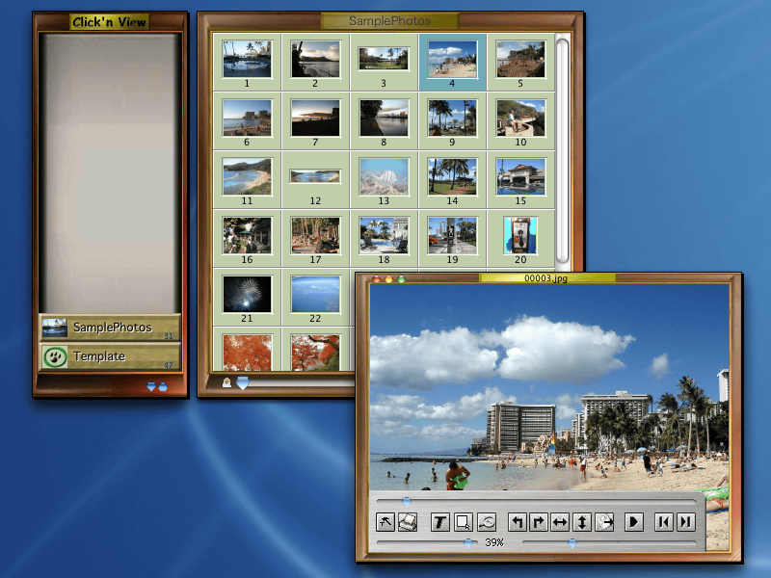This screenshot has height=578, width=771.
Task: Select the rectangle selection tool with cursor
Action: point(464,522)
